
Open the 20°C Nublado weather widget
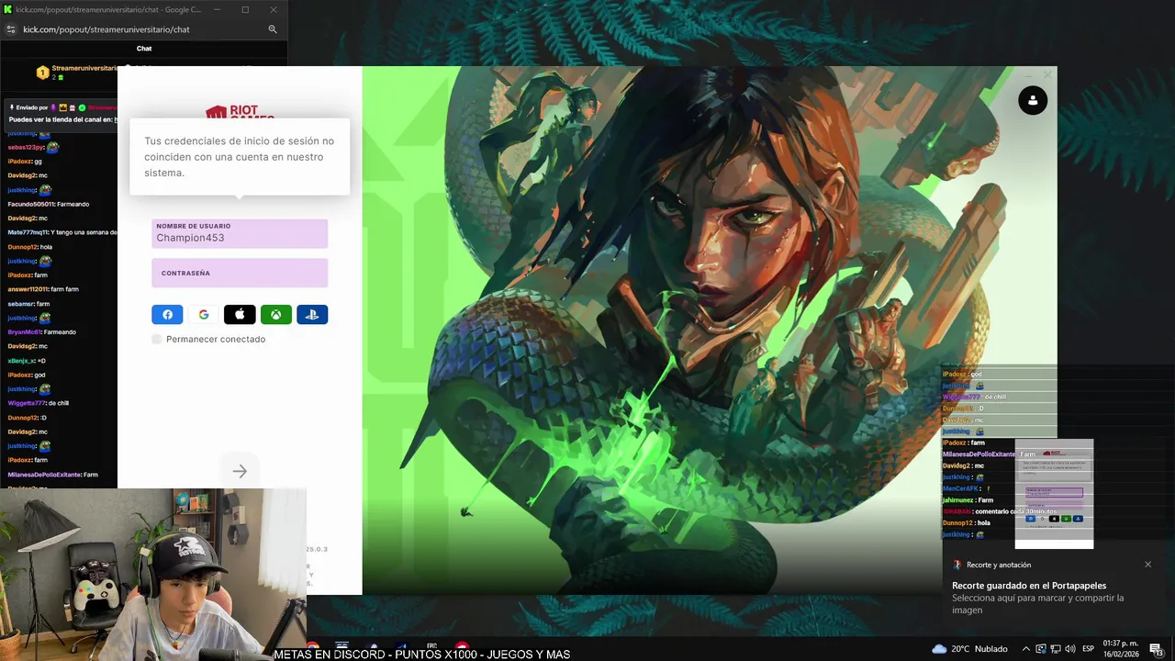click(x=969, y=649)
